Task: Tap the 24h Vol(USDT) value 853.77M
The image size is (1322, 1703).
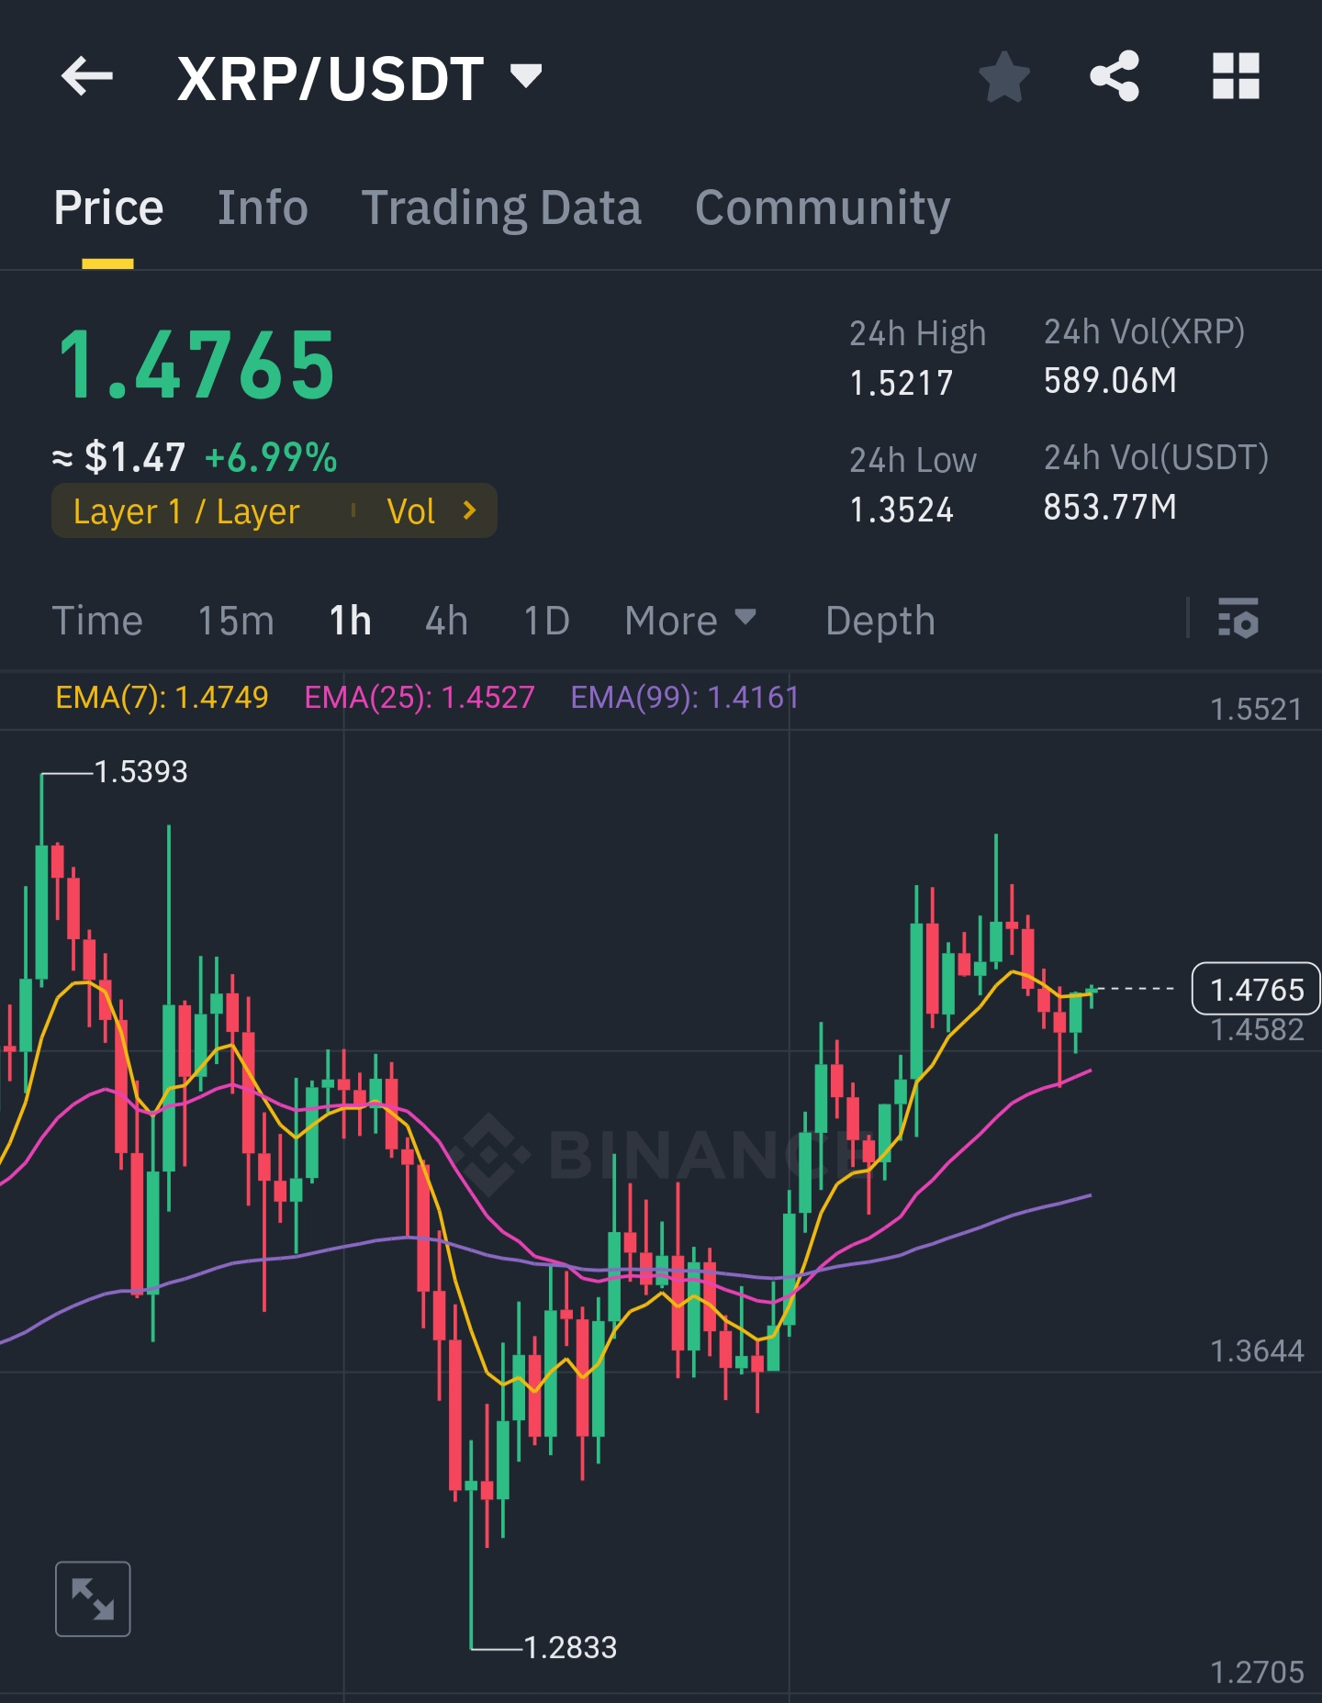Action: coord(1110,507)
